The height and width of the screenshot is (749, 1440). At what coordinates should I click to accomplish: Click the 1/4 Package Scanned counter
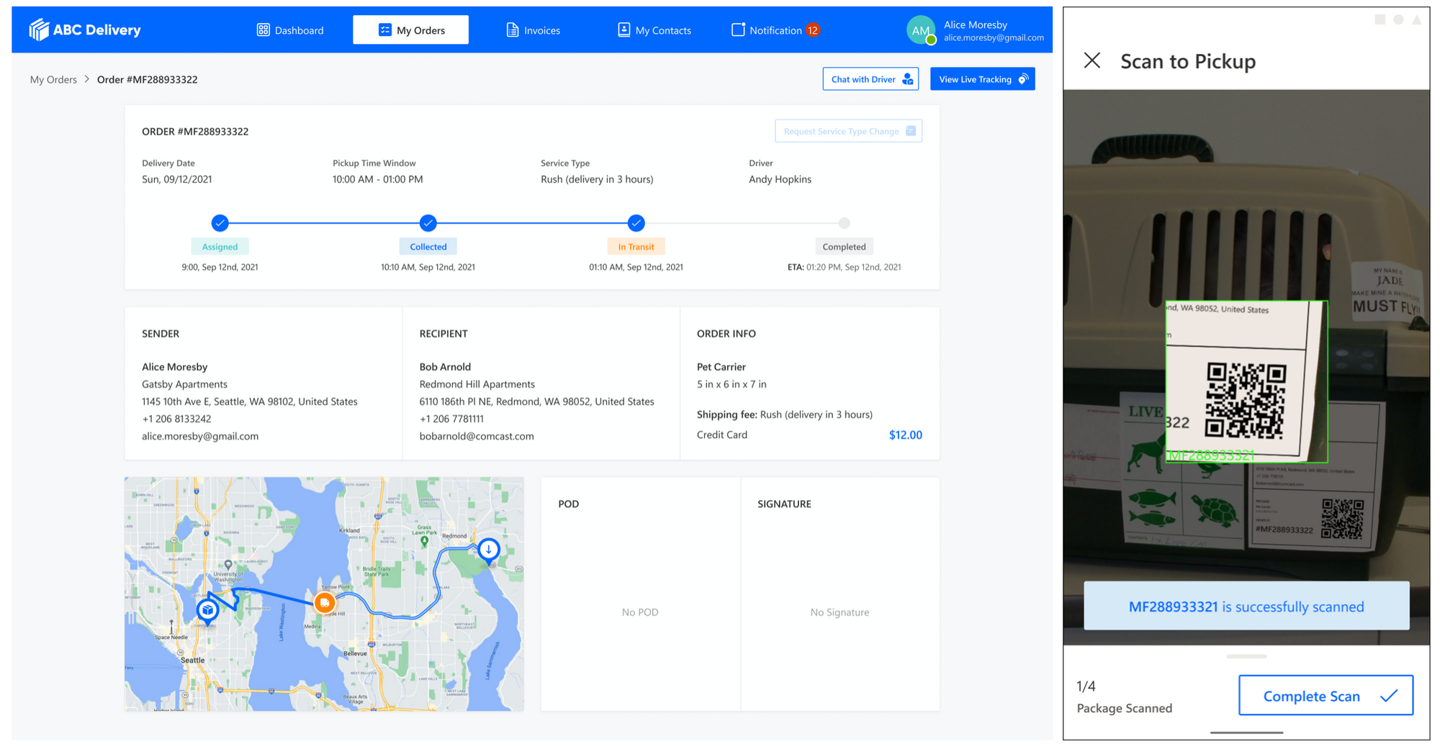click(1124, 696)
